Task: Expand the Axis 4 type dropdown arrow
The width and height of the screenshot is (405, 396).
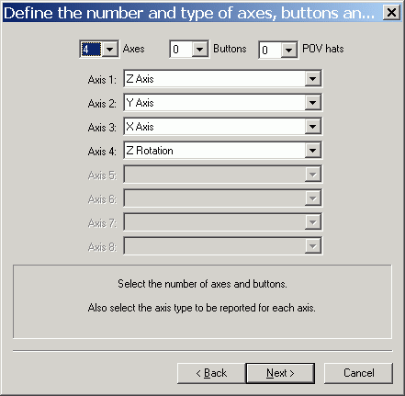Action: point(312,151)
